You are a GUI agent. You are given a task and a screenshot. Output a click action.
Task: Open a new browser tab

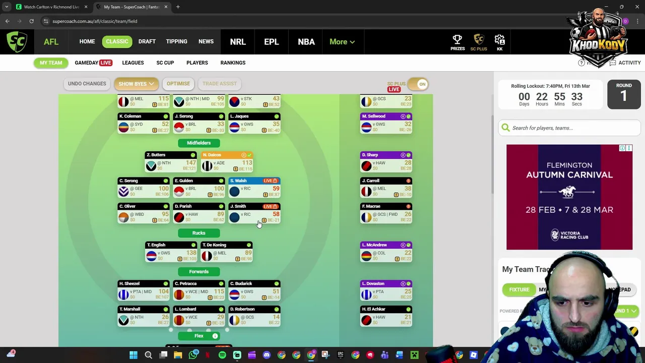coord(178,7)
